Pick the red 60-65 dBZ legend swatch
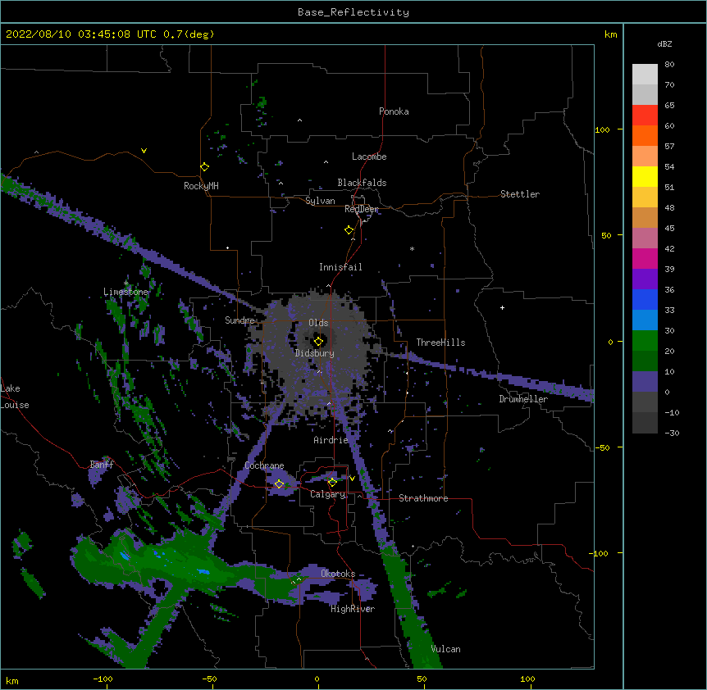The width and height of the screenshot is (707, 690). coord(645,116)
